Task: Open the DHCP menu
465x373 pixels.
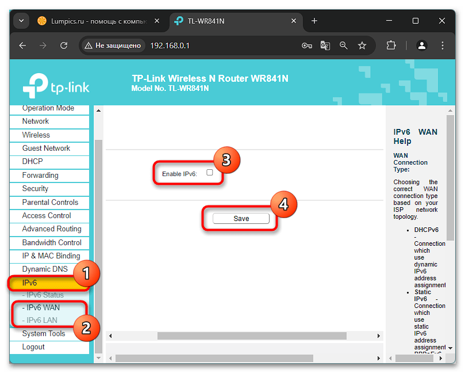Action: [x=49, y=162]
